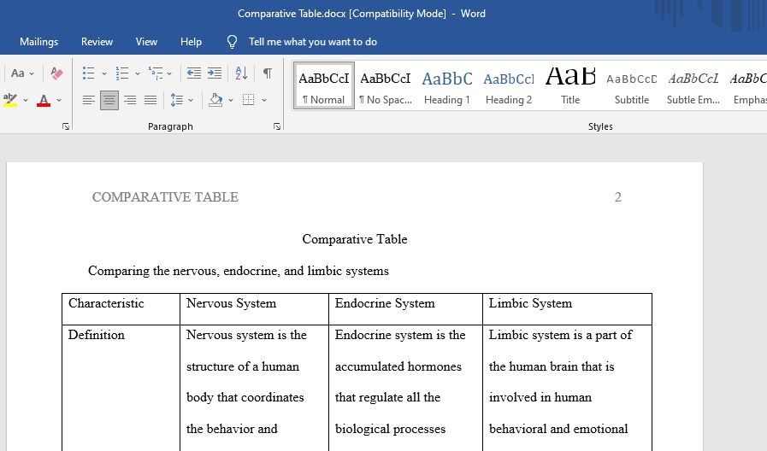767x451 pixels.
Task: Toggle show paragraph marks
Action: [x=267, y=73]
